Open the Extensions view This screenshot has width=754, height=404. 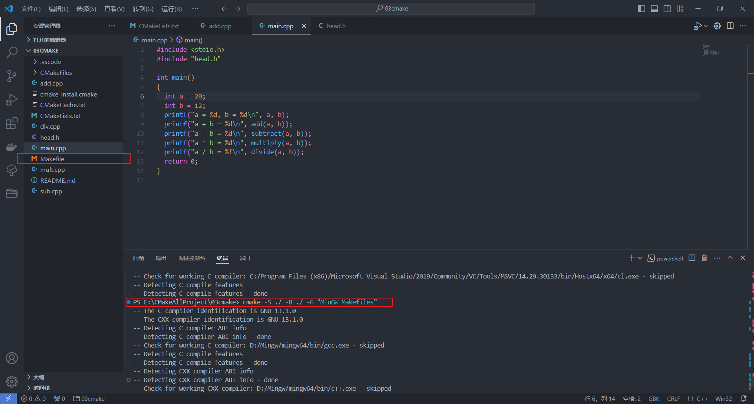pos(12,123)
